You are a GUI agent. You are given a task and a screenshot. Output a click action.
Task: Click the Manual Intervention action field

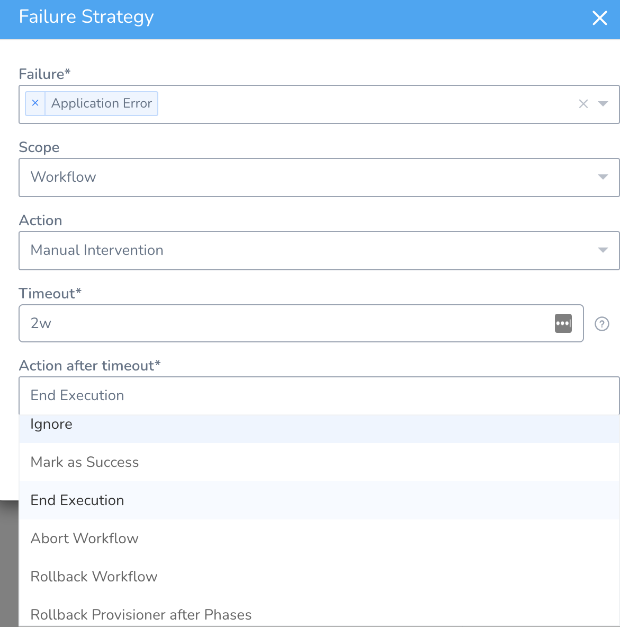[319, 250]
